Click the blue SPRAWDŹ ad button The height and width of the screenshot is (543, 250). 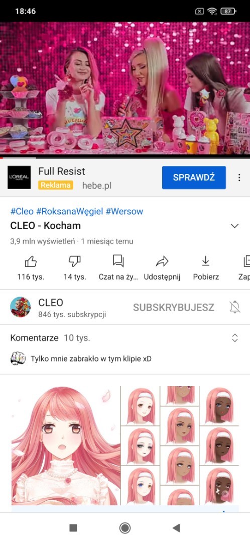point(194,177)
